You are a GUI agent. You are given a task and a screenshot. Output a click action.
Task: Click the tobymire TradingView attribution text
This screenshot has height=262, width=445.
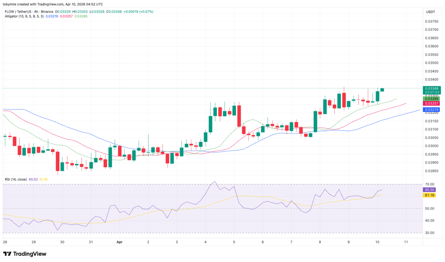53,4
